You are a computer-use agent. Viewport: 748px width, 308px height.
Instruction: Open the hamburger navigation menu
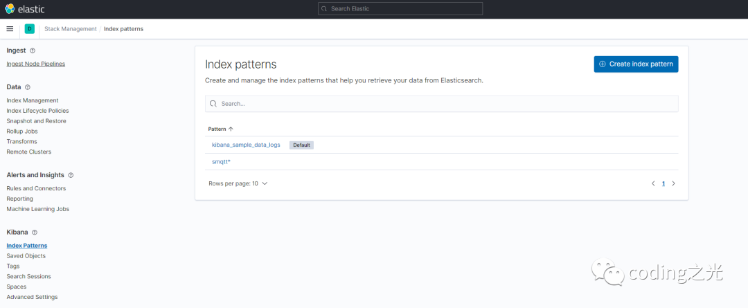tap(10, 28)
